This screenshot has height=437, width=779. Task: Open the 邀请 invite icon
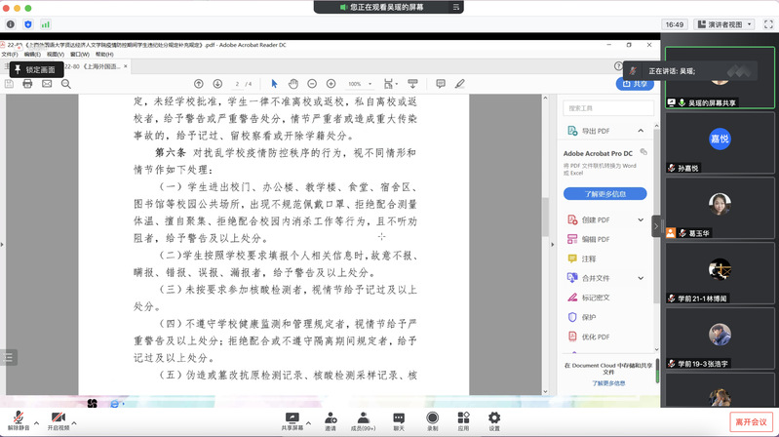(331, 421)
